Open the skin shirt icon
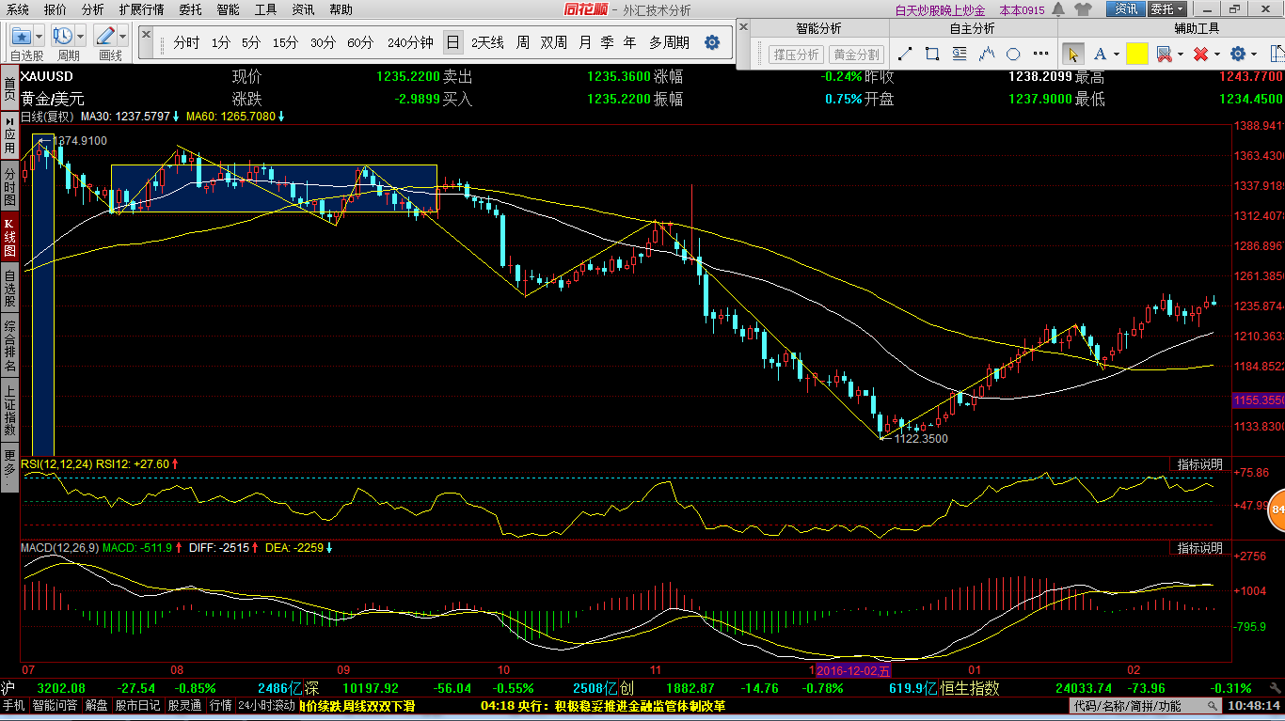 1084,9
